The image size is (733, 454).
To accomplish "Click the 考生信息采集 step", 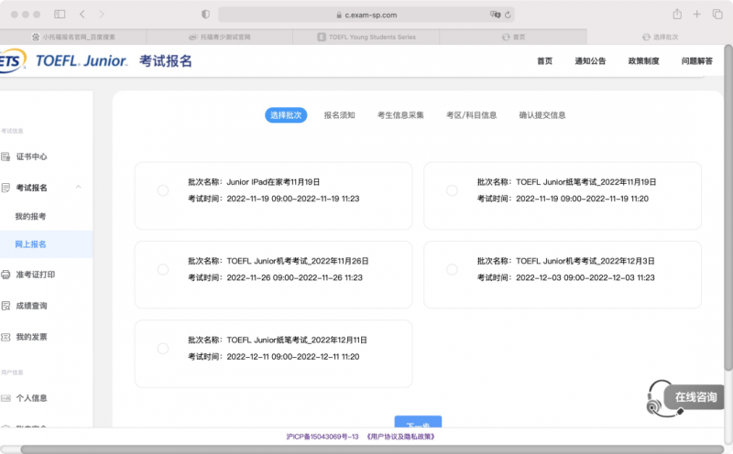I will click(400, 115).
